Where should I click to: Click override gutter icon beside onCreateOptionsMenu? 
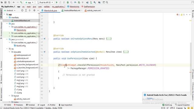pos(45,39)
